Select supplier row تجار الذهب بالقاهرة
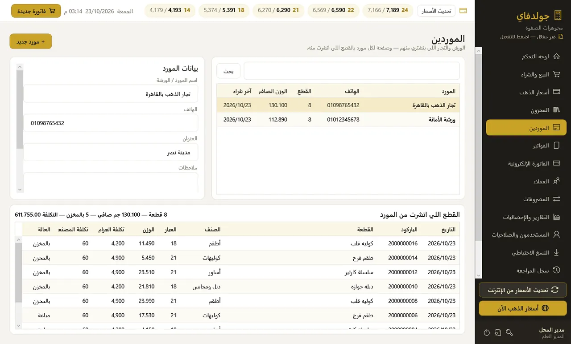The width and height of the screenshot is (571, 344). click(x=338, y=105)
